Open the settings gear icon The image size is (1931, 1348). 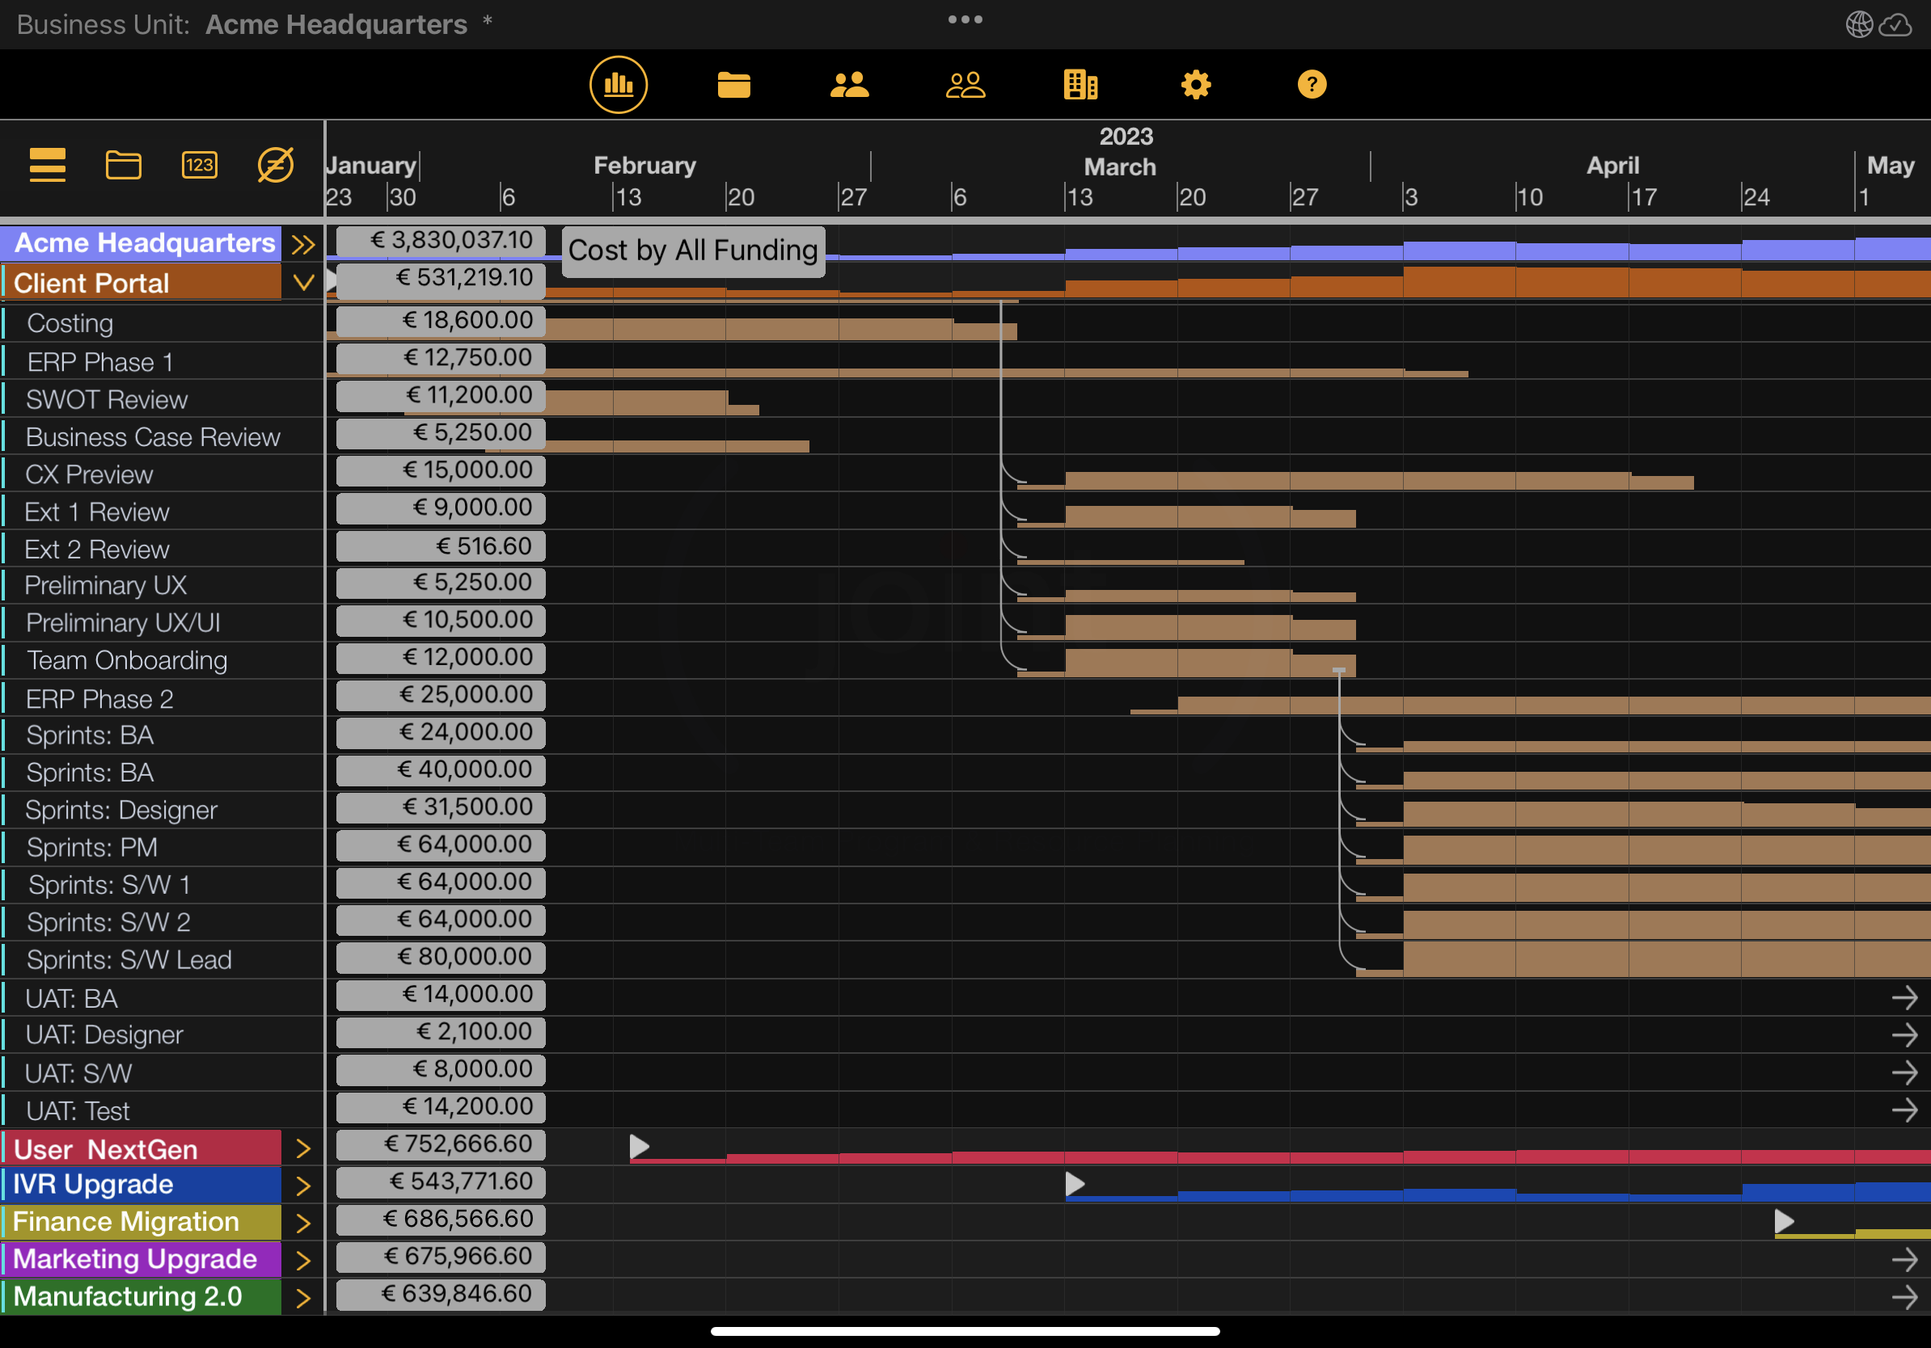pyautogui.click(x=1195, y=85)
